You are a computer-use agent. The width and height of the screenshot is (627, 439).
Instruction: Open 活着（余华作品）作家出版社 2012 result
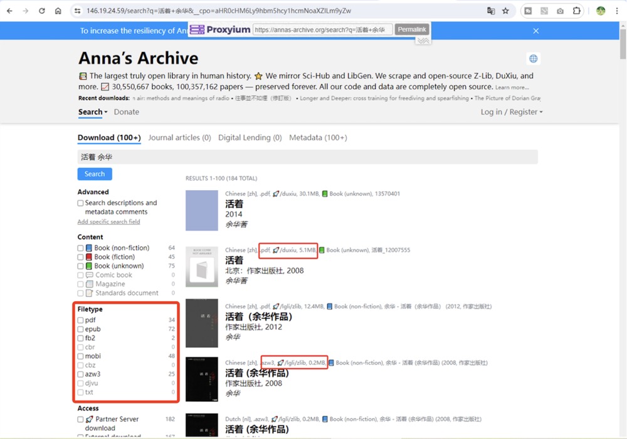pyautogui.click(x=259, y=317)
